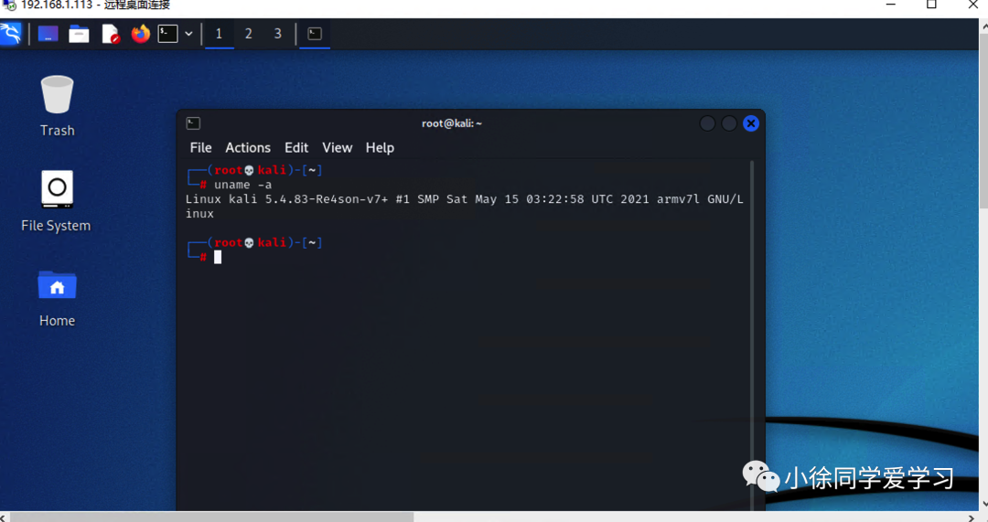Open the File menu in terminal
The width and height of the screenshot is (988, 522).
pos(201,147)
